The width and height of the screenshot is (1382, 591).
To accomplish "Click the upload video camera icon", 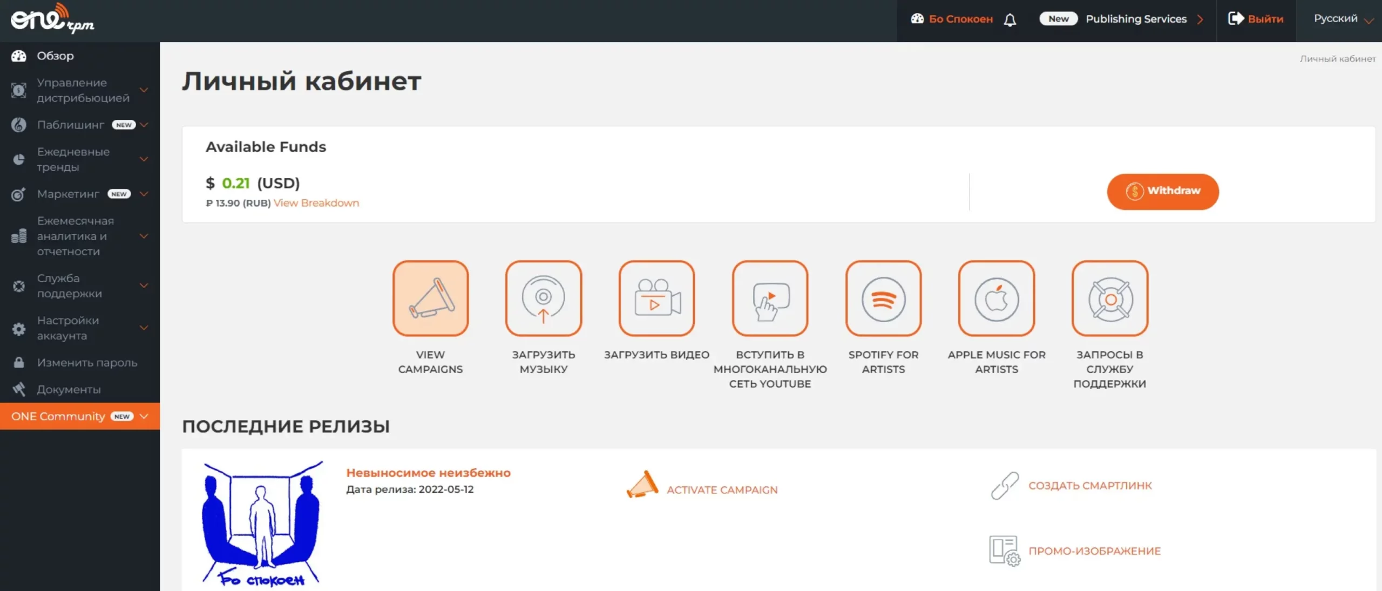I will [x=656, y=298].
